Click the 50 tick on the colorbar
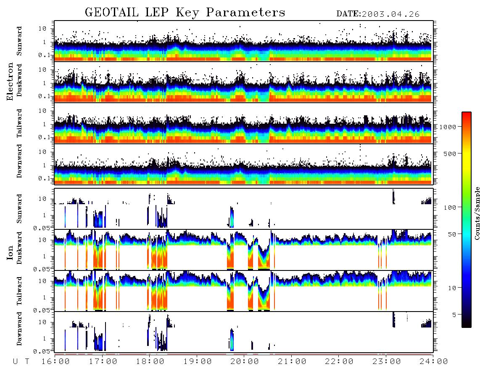Image resolution: width=480 pixels, height=369 pixels. pos(452,234)
